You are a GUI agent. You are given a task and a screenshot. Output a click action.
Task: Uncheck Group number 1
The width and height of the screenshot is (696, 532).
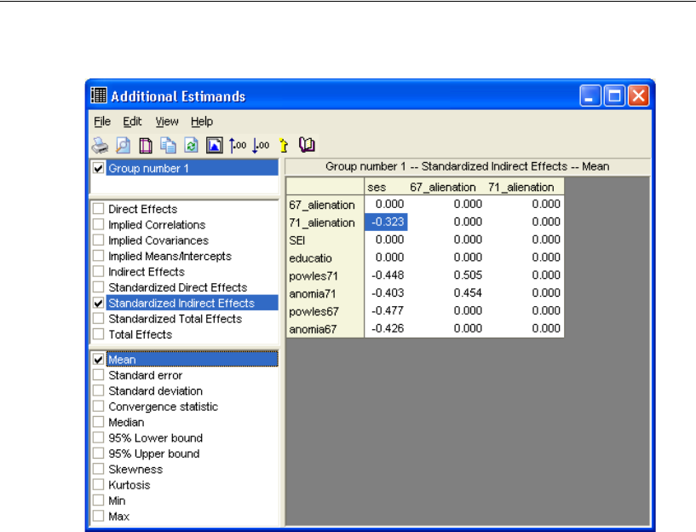[x=100, y=169]
